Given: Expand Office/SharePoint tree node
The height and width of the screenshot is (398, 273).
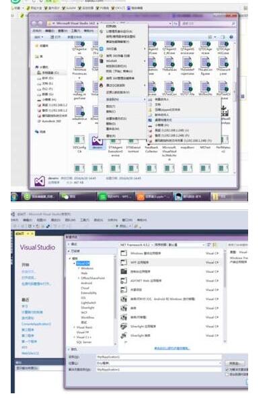Looking at the screenshot, I should coord(79,278).
